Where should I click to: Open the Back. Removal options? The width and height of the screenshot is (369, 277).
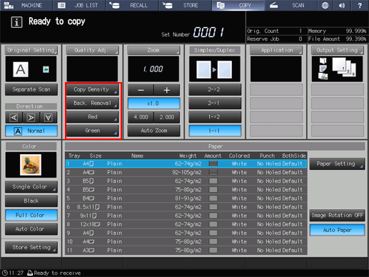click(92, 104)
